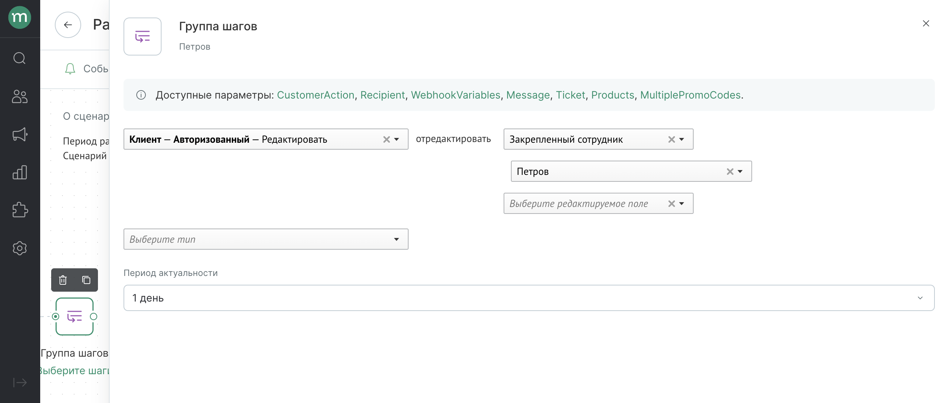Duplicate the step group with copy icon
The width and height of the screenshot is (948, 403).
(x=86, y=280)
